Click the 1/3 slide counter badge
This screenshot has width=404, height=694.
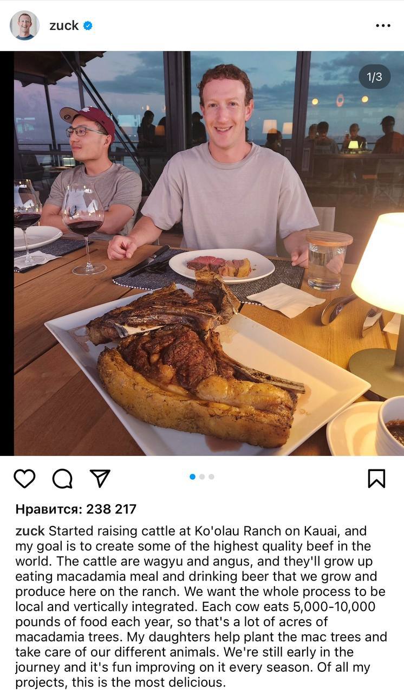point(375,77)
